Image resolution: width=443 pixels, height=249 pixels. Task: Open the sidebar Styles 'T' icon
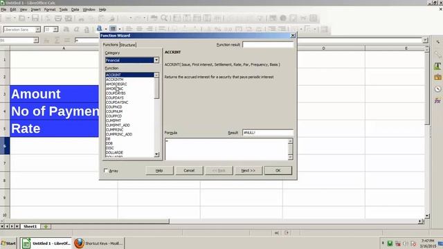(x=437, y=66)
